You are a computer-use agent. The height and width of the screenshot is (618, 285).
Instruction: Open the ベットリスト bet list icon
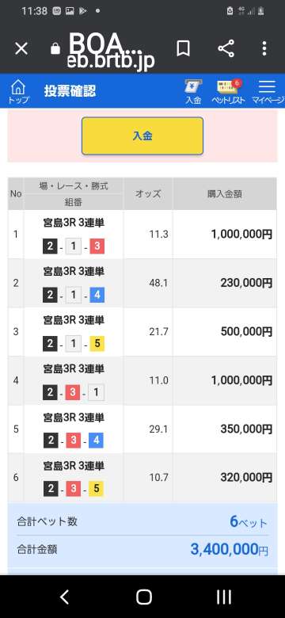coord(228,91)
